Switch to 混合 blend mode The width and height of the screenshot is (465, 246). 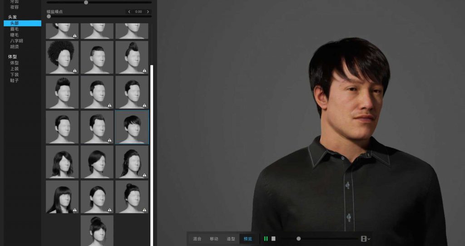pyautogui.click(x=197, y=239)
